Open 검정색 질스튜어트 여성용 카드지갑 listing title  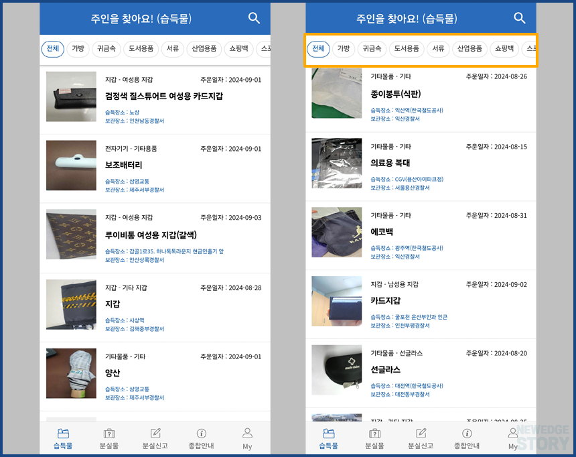[x=164, y=96]
